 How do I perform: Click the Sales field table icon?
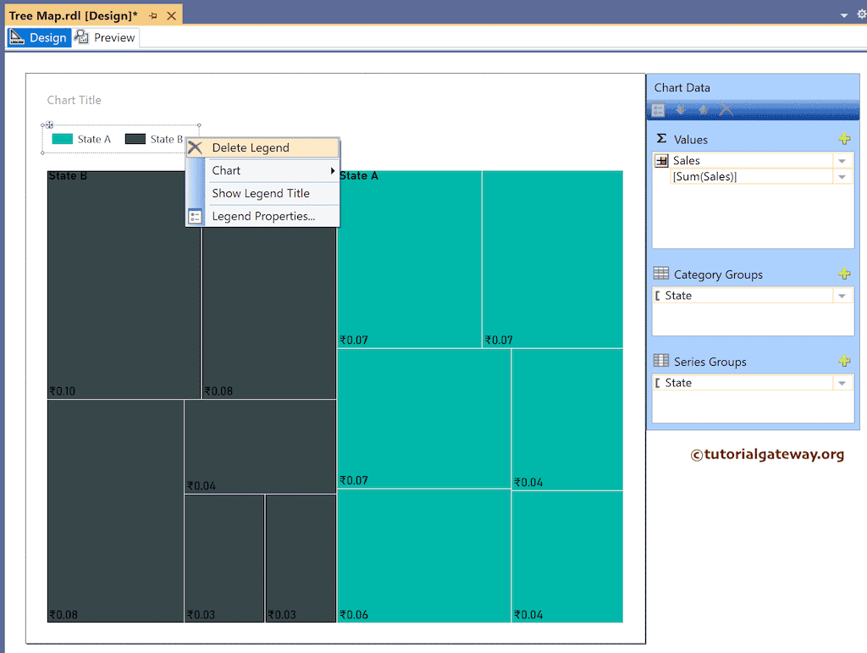662,161
